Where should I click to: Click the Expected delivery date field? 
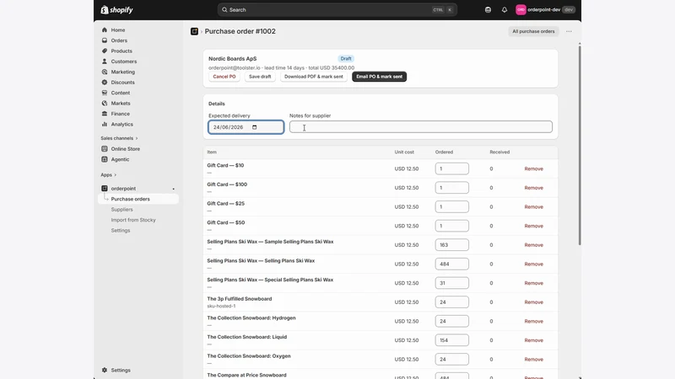246,127
